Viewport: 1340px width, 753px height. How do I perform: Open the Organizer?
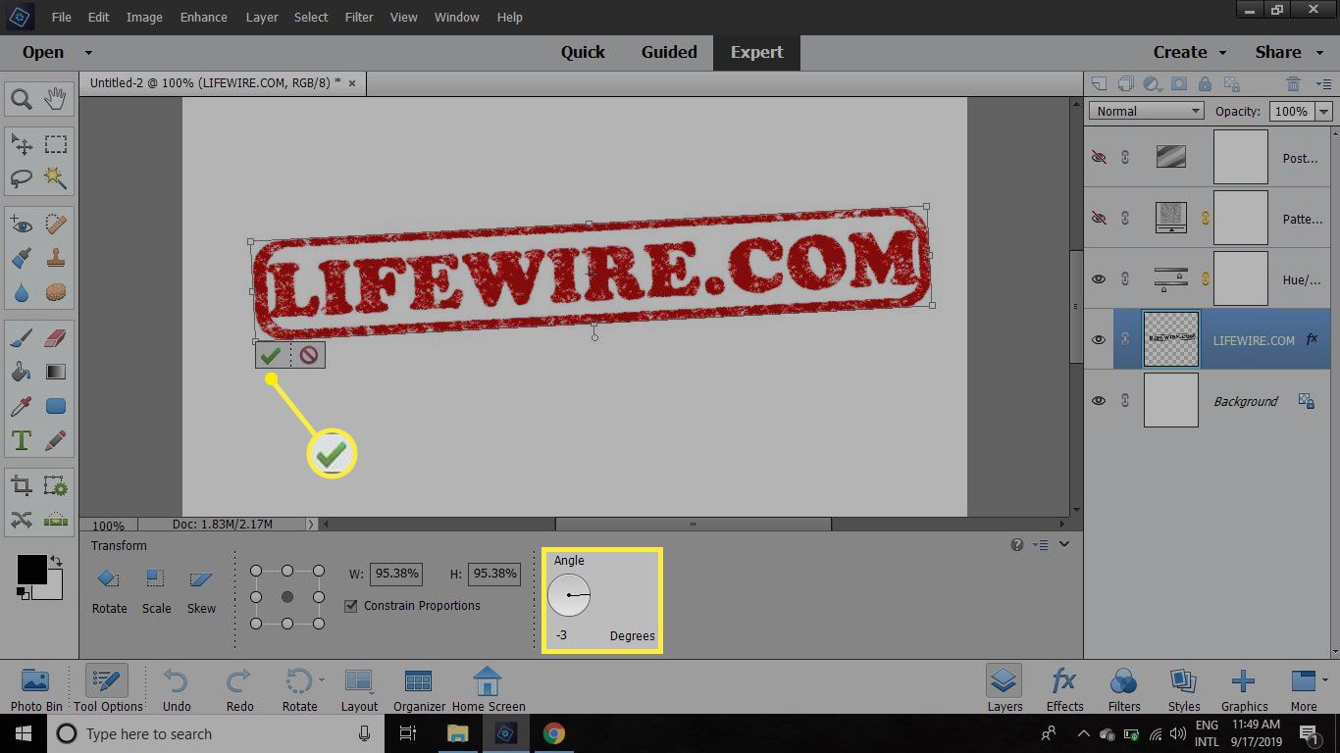click(x=419, y=689)
